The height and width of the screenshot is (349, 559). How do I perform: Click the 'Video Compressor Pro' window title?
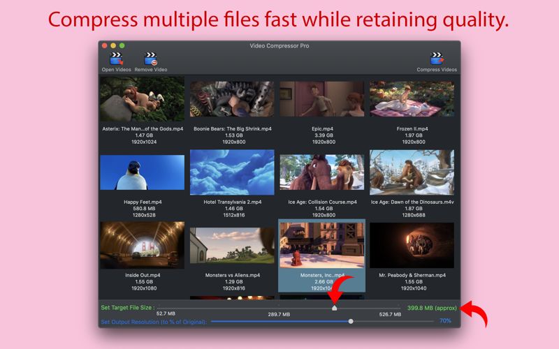[279, 46]
